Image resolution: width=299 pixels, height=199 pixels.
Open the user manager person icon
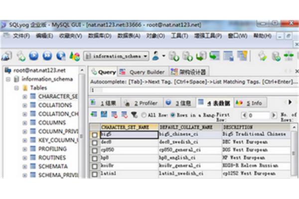[156, 56]
